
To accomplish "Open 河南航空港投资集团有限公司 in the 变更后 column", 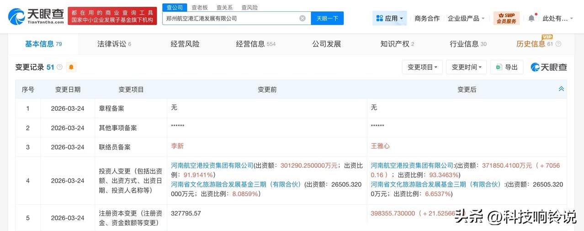I will [x=412, y=165].
